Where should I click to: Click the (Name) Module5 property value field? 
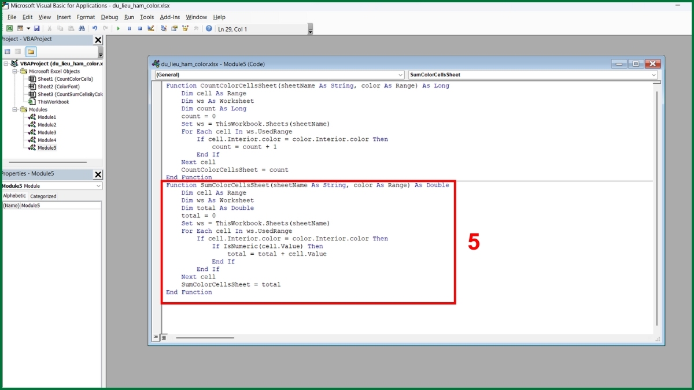[x=61, y=206]
